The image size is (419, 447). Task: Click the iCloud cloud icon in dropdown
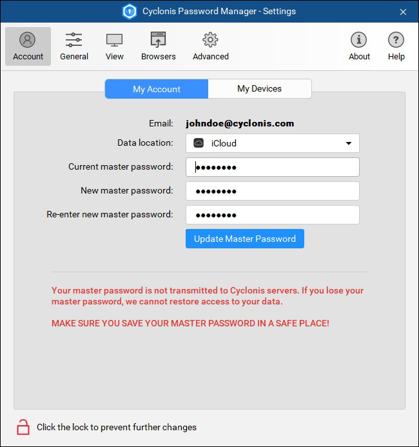click(x=199, y=143)
